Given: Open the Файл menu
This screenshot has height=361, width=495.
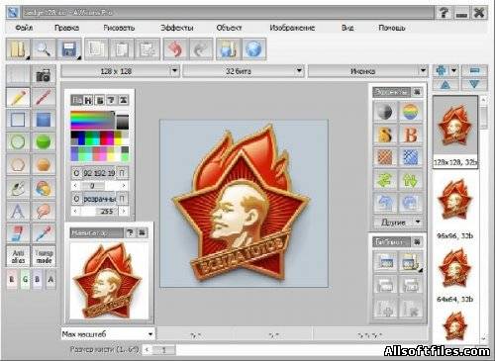Looking at the screenshot, I should [24, 28].
